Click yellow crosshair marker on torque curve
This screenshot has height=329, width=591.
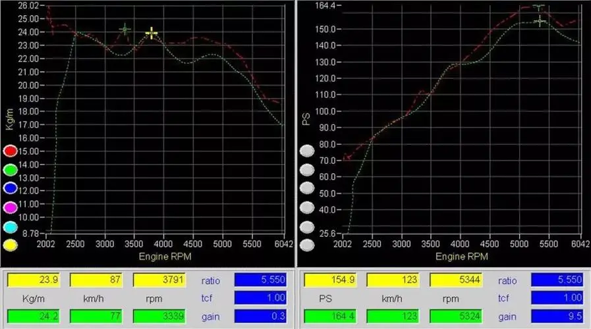coord(152,33)
